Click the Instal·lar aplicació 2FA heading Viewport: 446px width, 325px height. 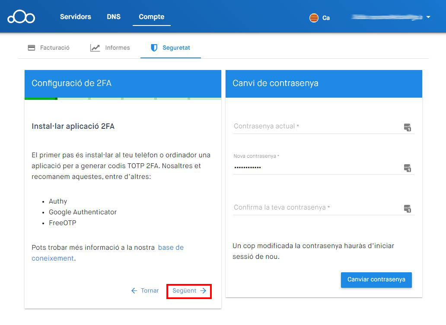[73, 126]
